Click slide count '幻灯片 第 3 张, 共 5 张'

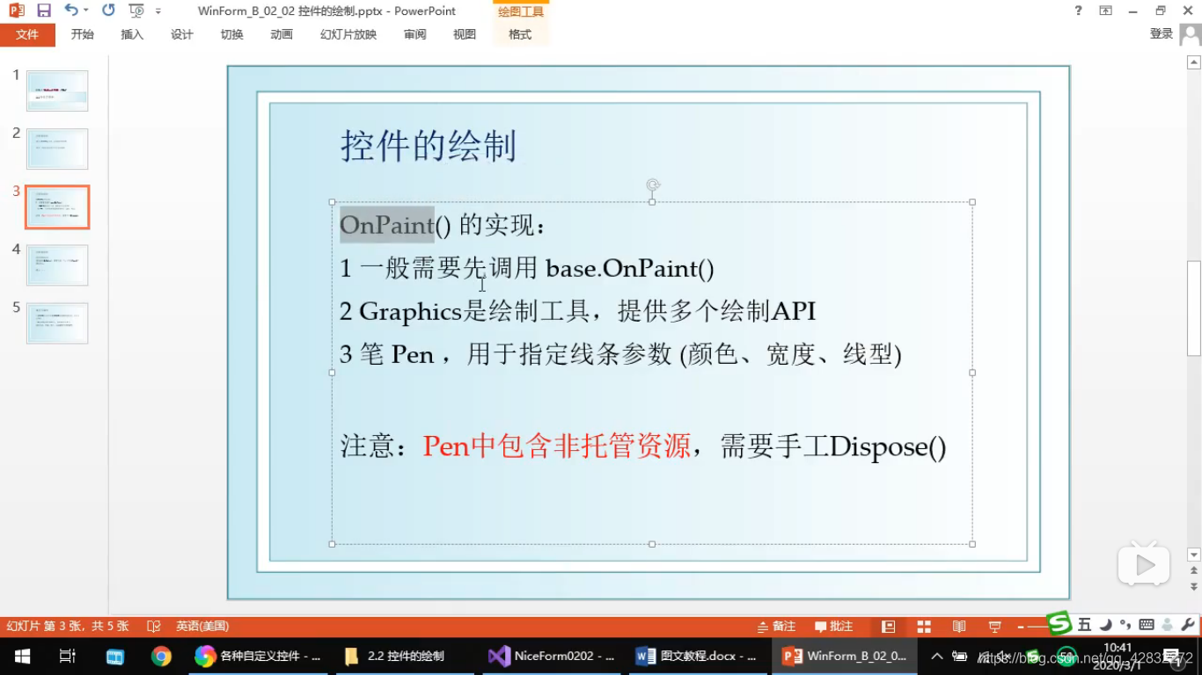pyautogui.click(x=68, y=627)
